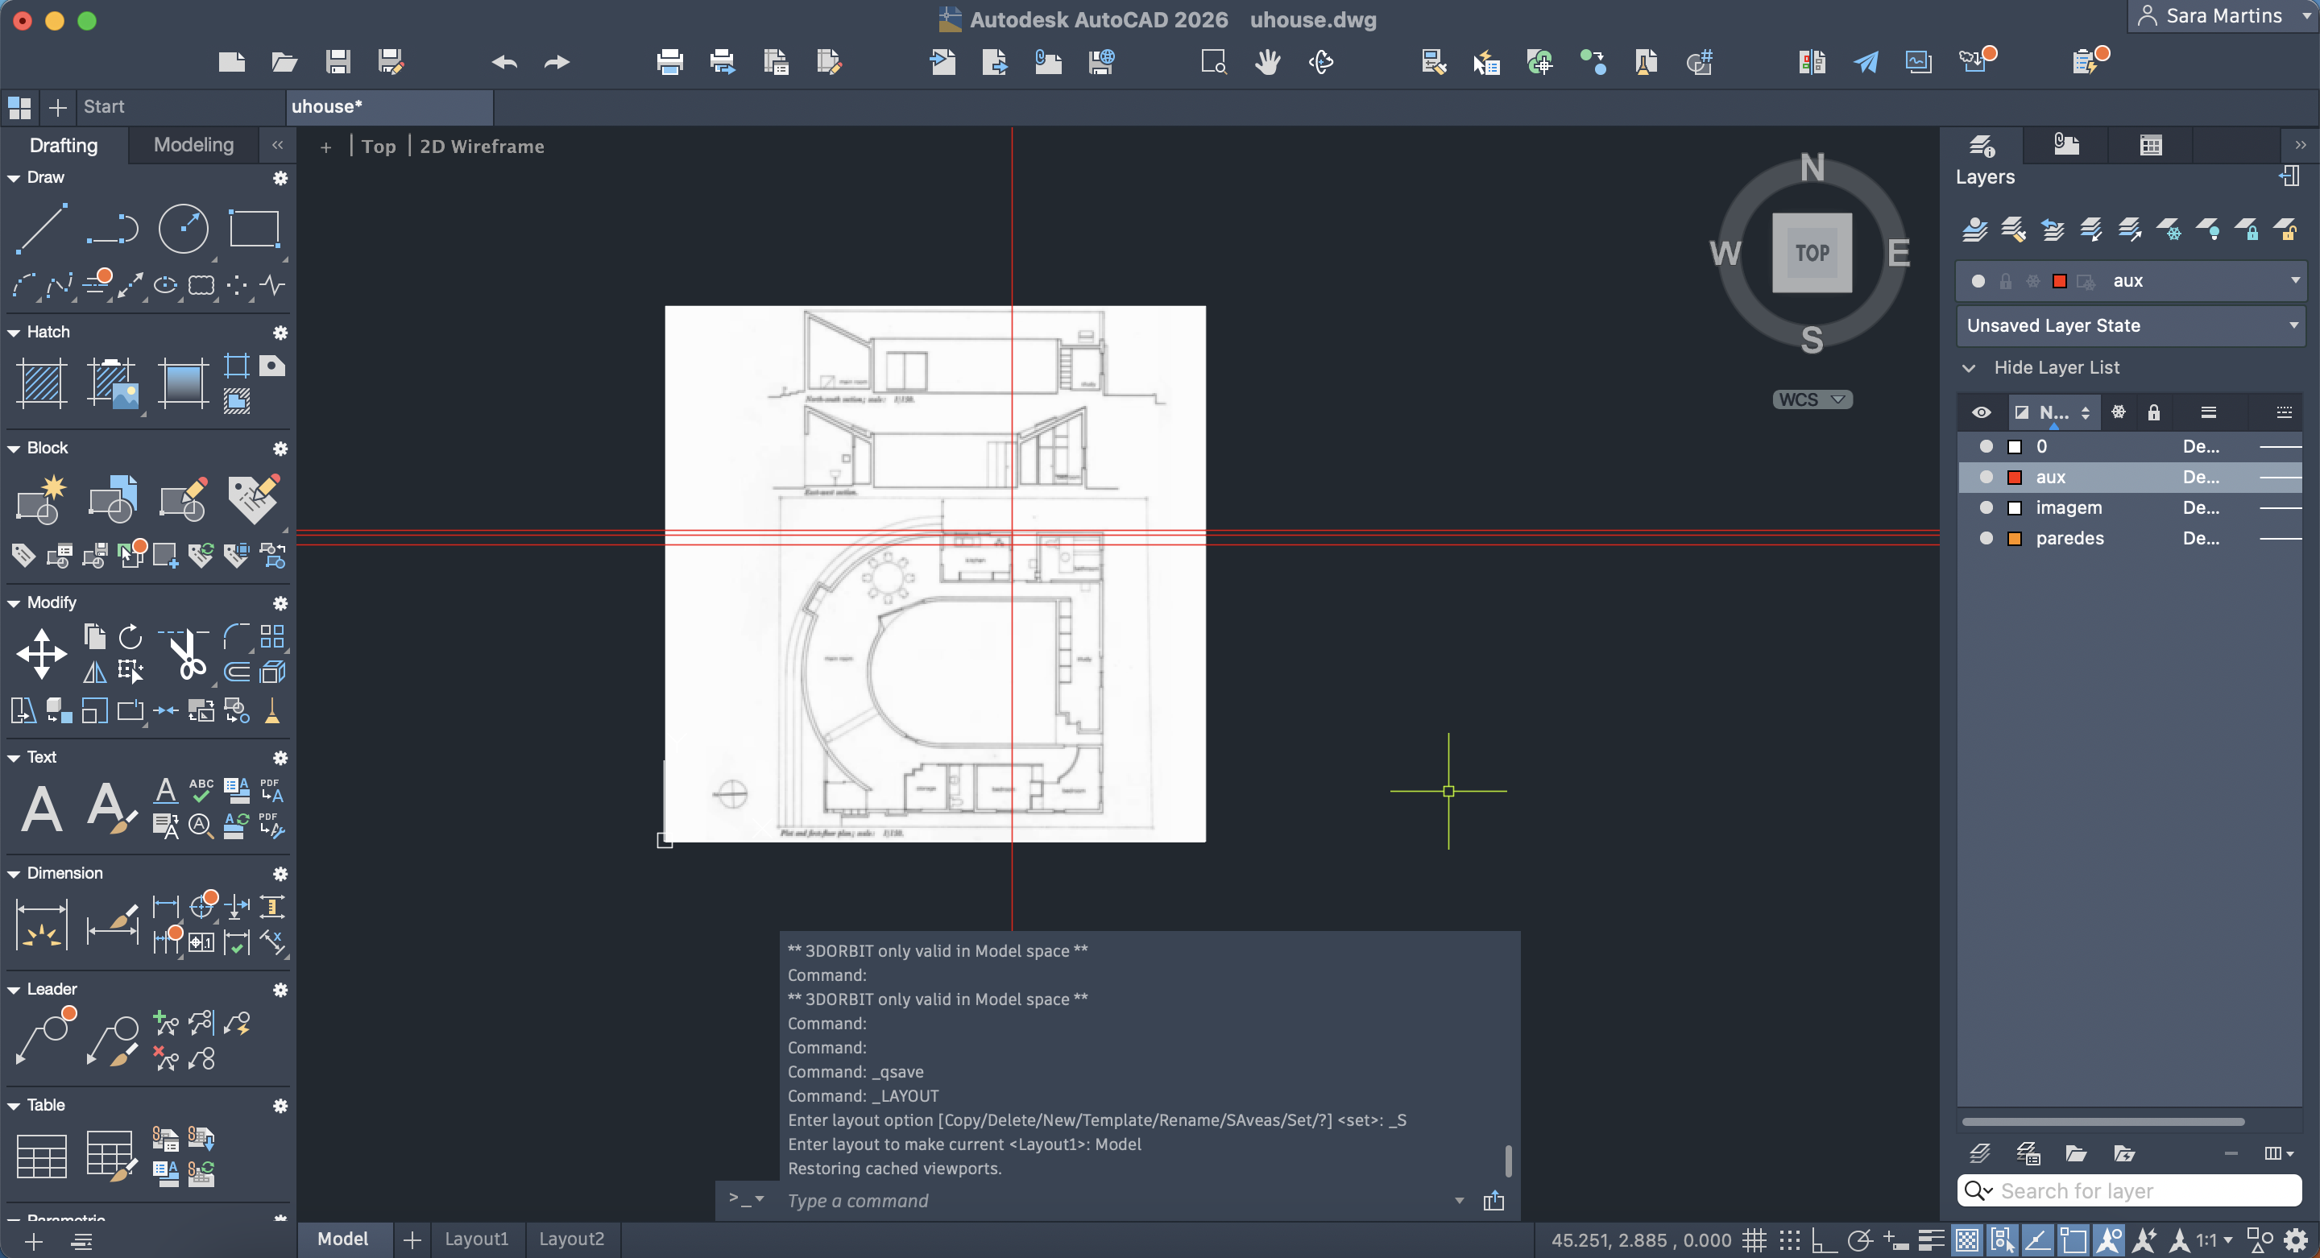Select the Line drawing tool
Screen dimensions: 2320x1258
tap(41, 228)
